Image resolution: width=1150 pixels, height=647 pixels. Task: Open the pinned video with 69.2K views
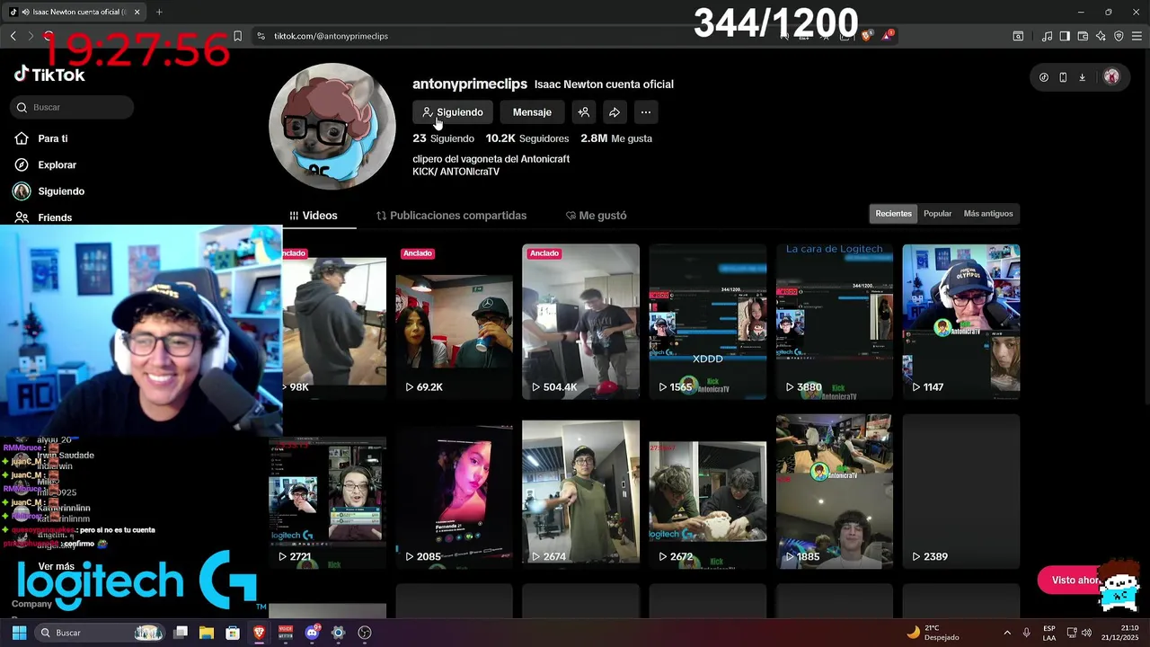click(x=455, y=322)
